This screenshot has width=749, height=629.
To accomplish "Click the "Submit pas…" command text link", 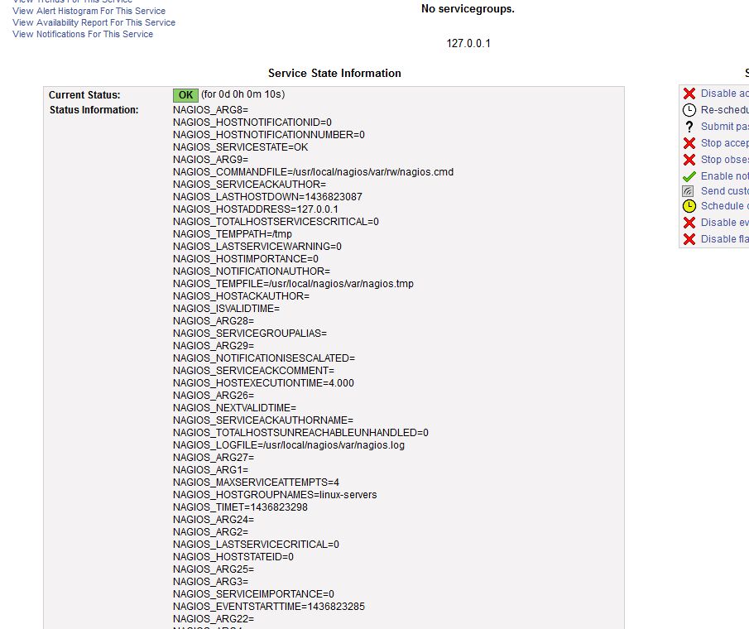I will (724, 127).
